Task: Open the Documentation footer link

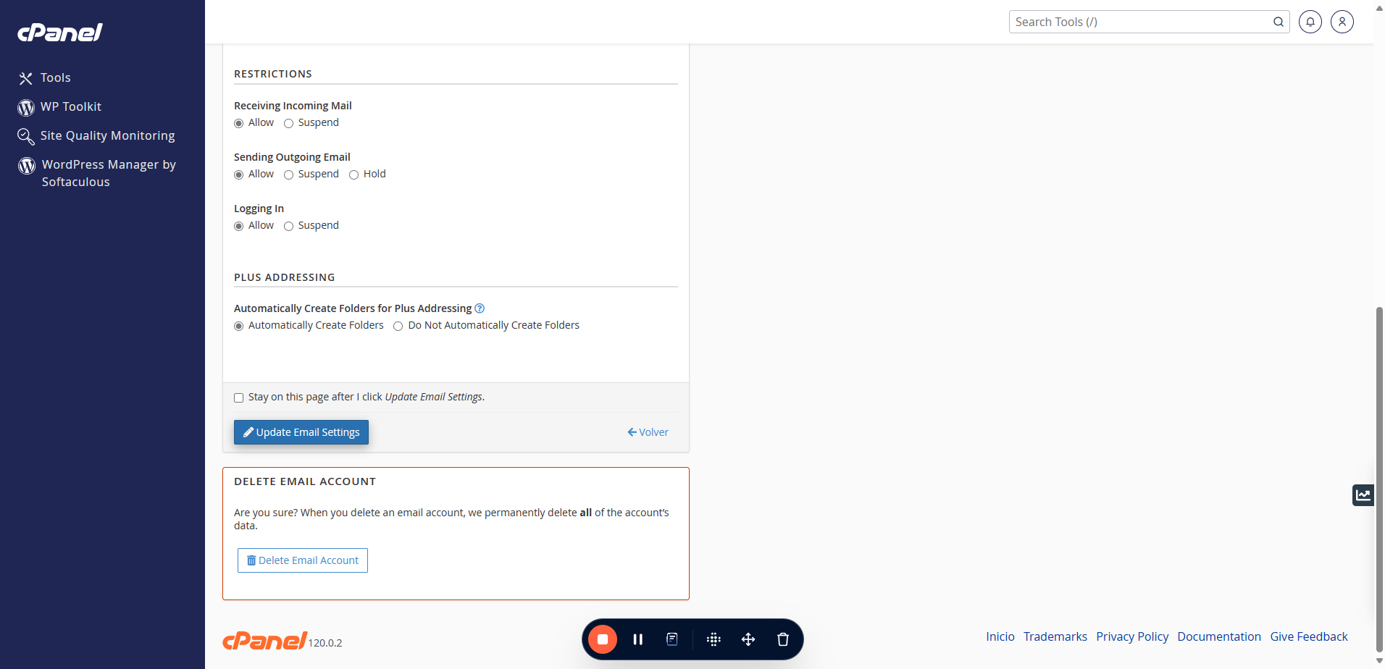Action: pyautogui.click(x=1219, y=636)
